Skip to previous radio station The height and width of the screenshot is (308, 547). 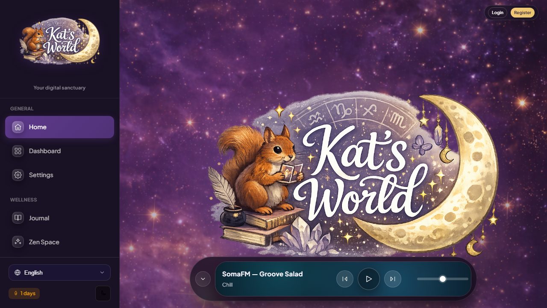(x=345, y=279)
